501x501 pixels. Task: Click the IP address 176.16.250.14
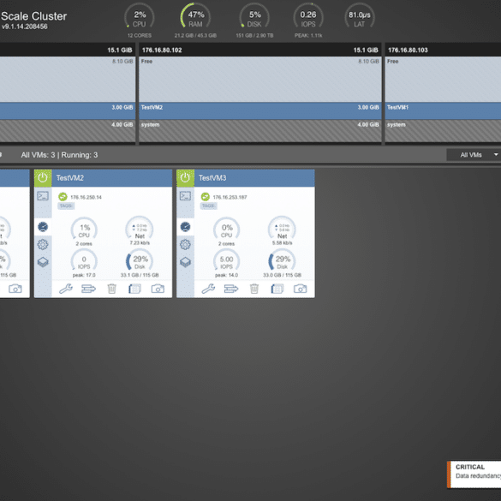click(x=86, y=197)
